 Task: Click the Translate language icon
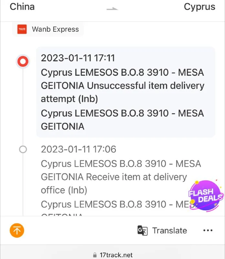pyautogui.click(x=142, y=231)
